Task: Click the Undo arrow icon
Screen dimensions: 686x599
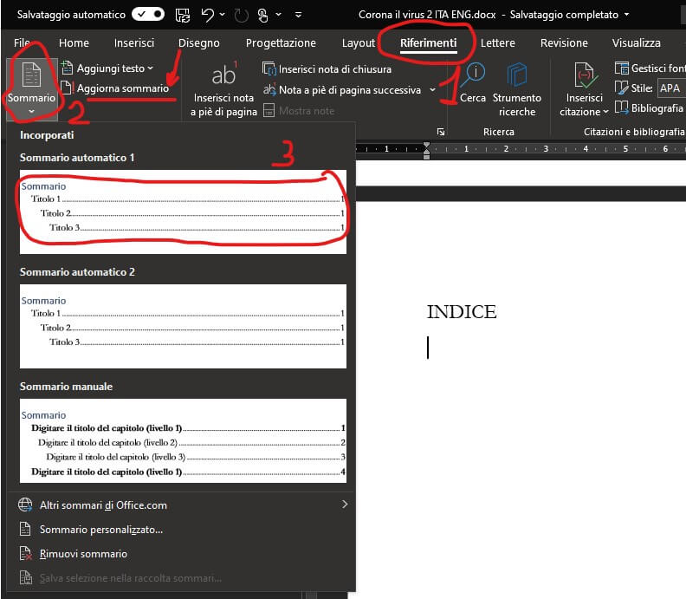Action: [207, 15]
